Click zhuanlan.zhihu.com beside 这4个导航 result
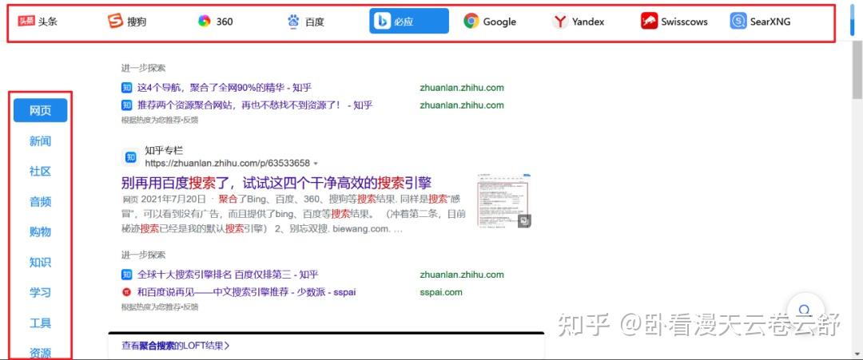The height and width of the screenshot is (360, 863). (x=462, y=87)
